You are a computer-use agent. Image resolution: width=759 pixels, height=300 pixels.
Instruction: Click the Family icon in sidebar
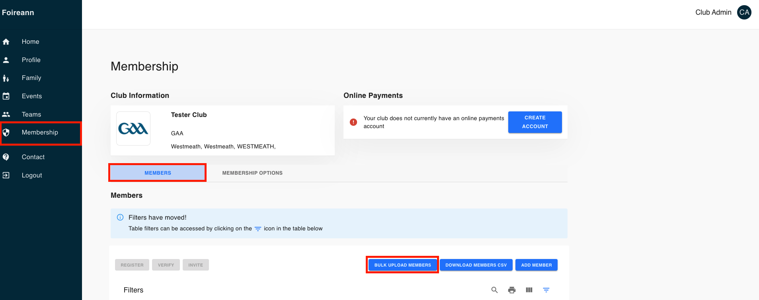[6, 78]
